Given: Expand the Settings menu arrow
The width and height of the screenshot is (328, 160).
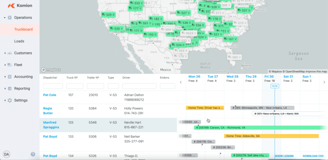Looking at the screenshot, I should tap(5, 101).
